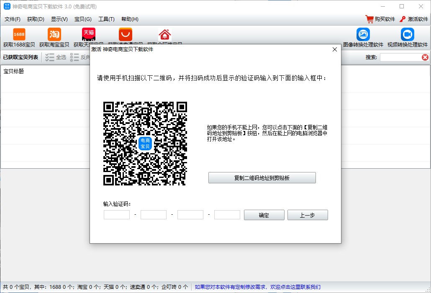Open the 帮助(H) menu

(130, 19)
